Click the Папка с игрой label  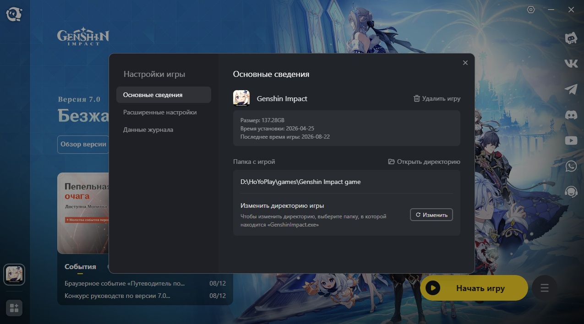tap(254, 162)
